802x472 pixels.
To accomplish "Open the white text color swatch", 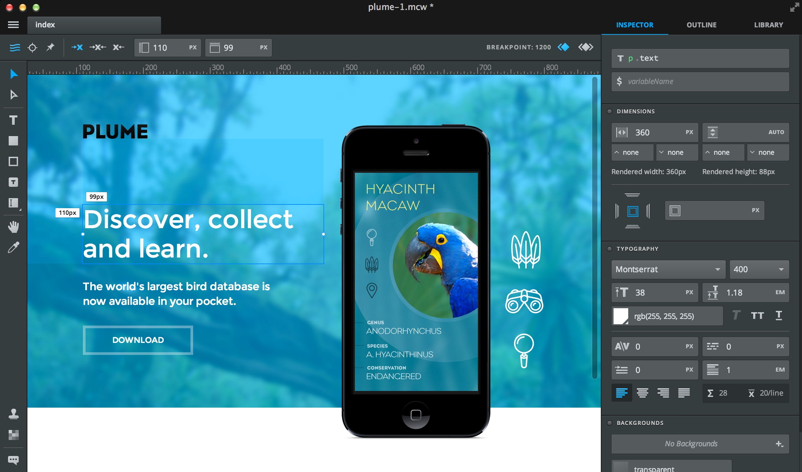I will click(x=621, y=316).
